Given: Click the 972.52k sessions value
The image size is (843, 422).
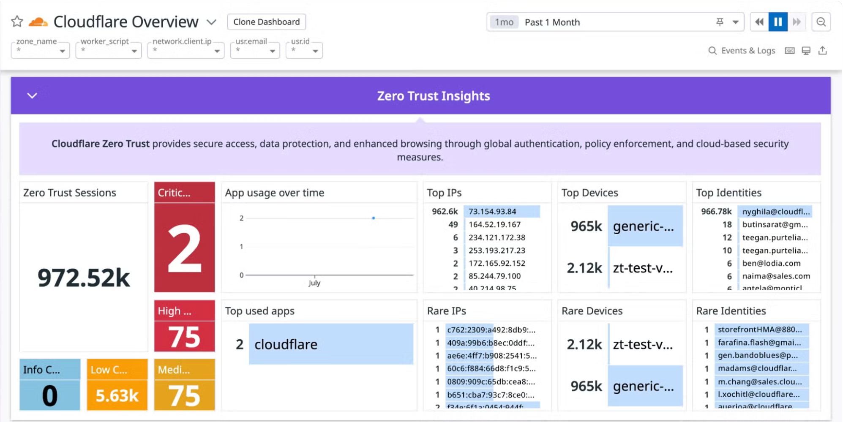Looking at the screenshot, I should 84,278.
